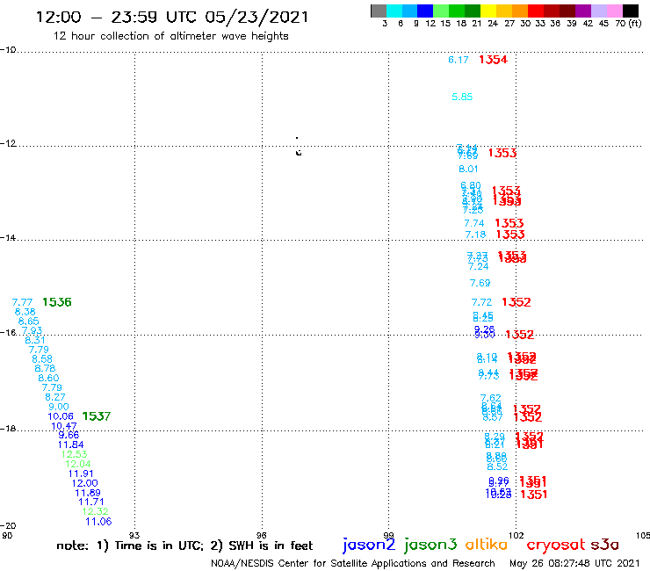Click the green 'jason3' satellite label
Image resolution: width=650 pixels, height=571 pixels.
pyautogui.click(x=430, y=545)
